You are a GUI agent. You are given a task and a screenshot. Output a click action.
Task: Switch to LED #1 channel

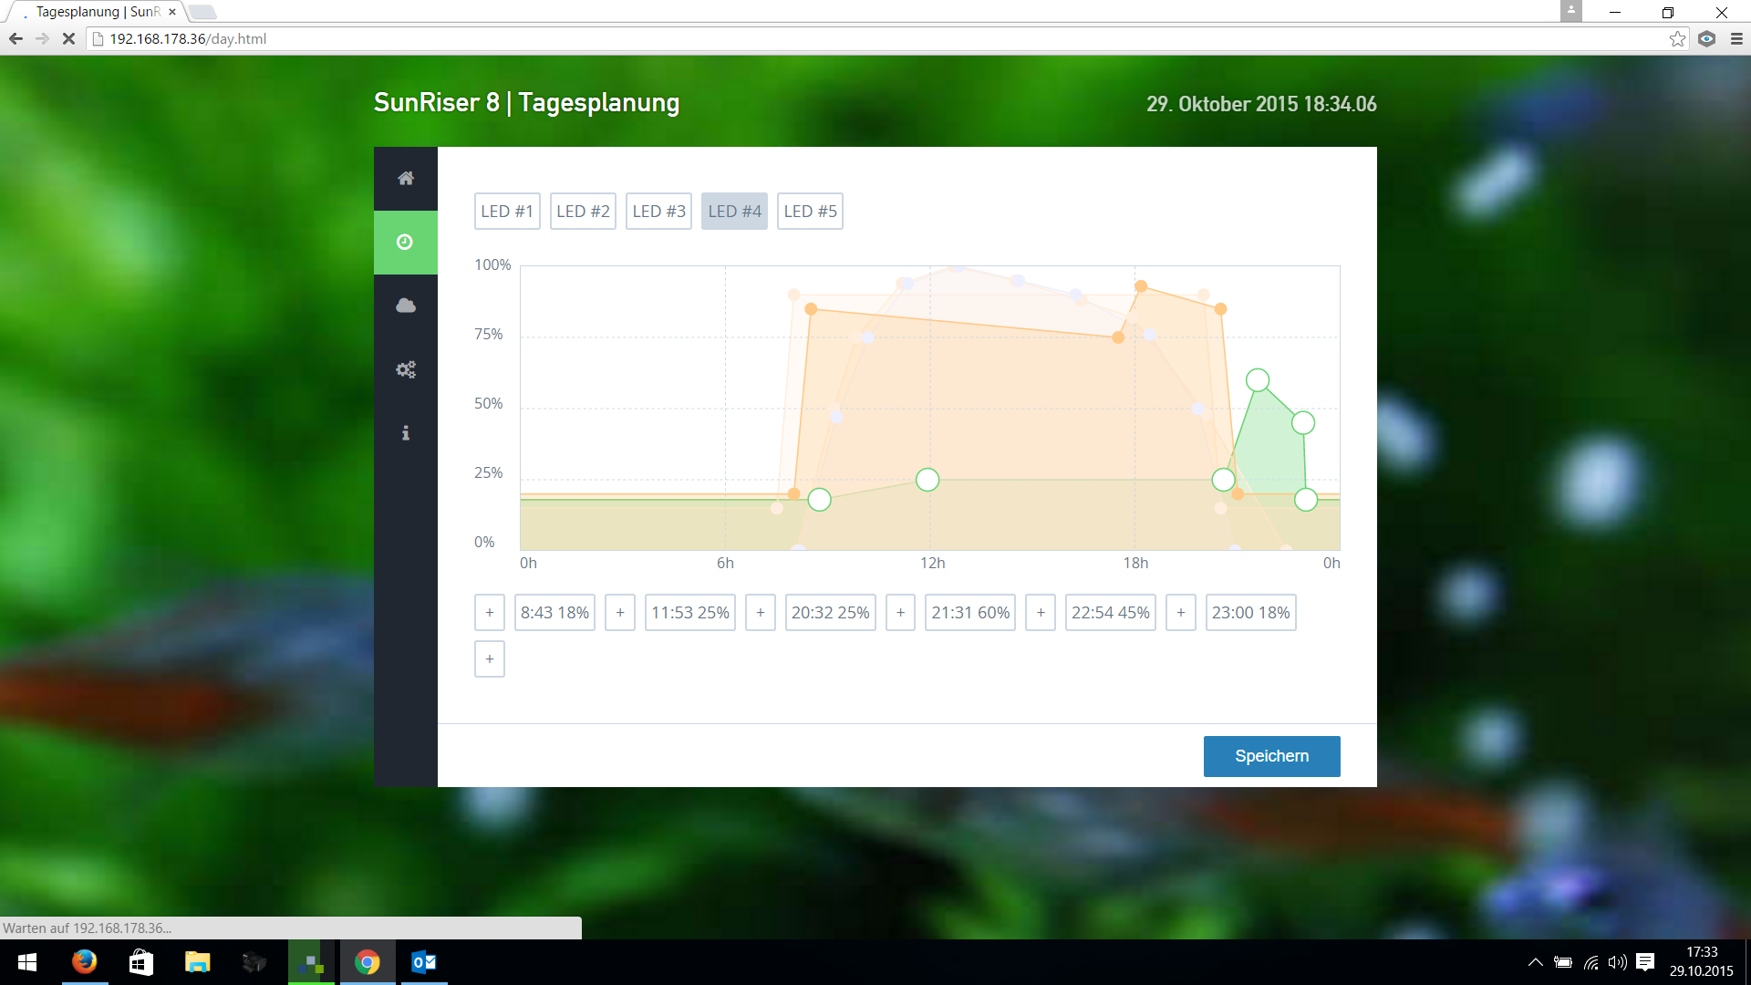(507, 212)
